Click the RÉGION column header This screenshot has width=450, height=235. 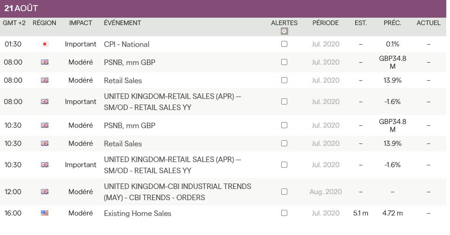[x=44, y=23]
